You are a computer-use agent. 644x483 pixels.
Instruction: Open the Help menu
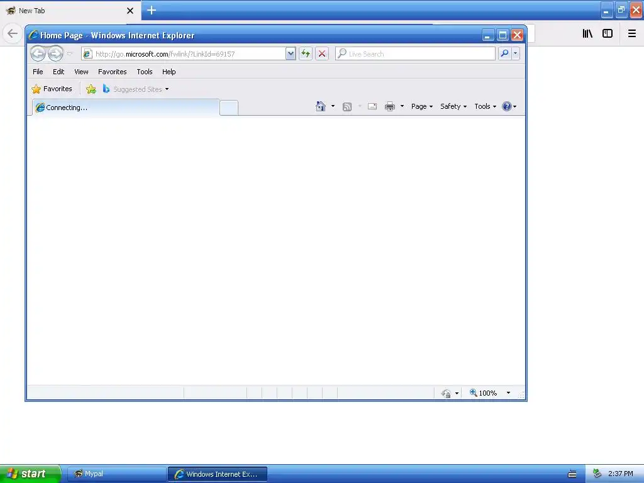pyautogui.click(x=169, y=72)
